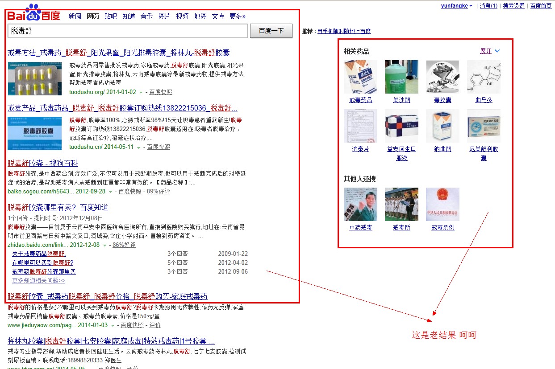Click the Baidu logo
Screen dimensions: 555x369
33,13
